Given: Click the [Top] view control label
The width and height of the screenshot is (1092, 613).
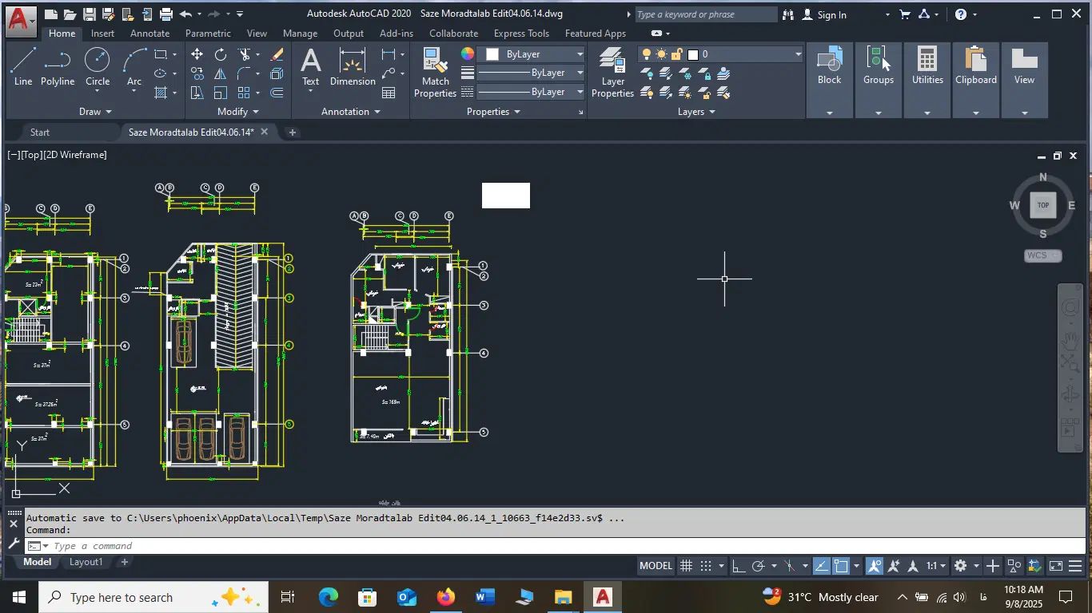Looking at the screenshot, I should 32,155.
